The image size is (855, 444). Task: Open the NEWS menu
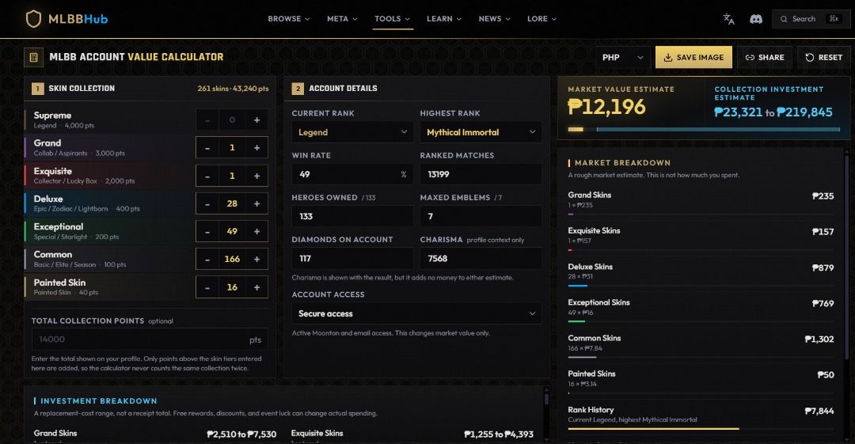coord(494,18)
